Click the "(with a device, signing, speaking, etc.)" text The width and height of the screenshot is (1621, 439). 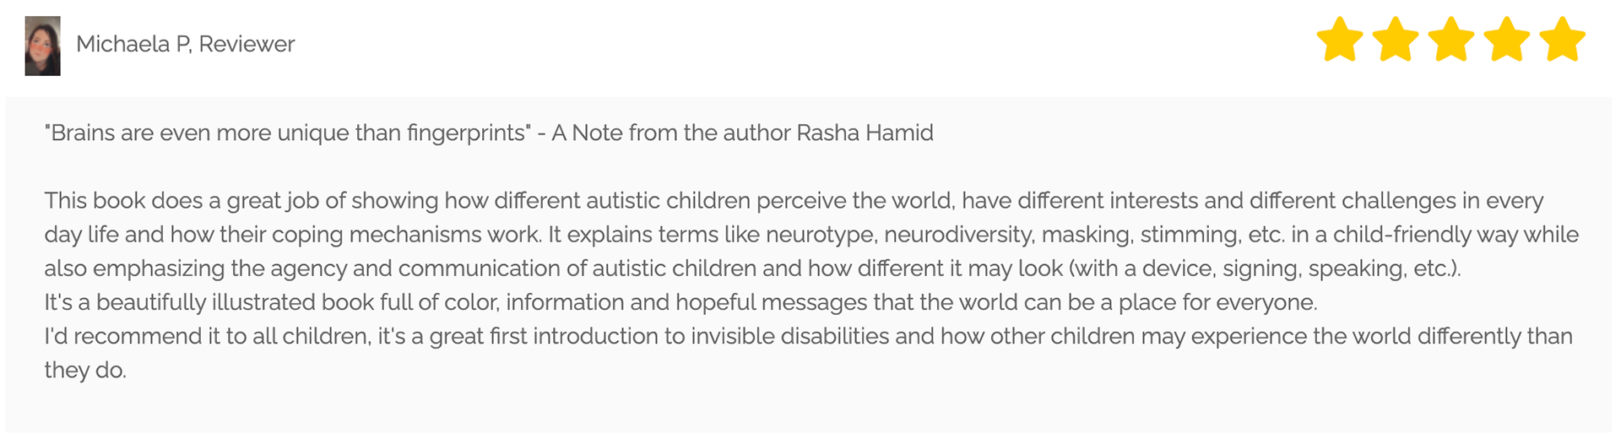point(1264,268)
